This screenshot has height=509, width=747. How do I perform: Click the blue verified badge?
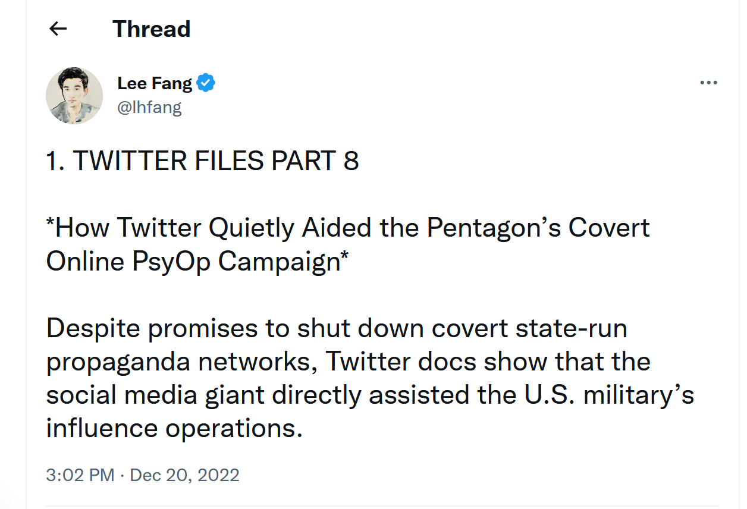pyautogui.click(x=206, y=83)
